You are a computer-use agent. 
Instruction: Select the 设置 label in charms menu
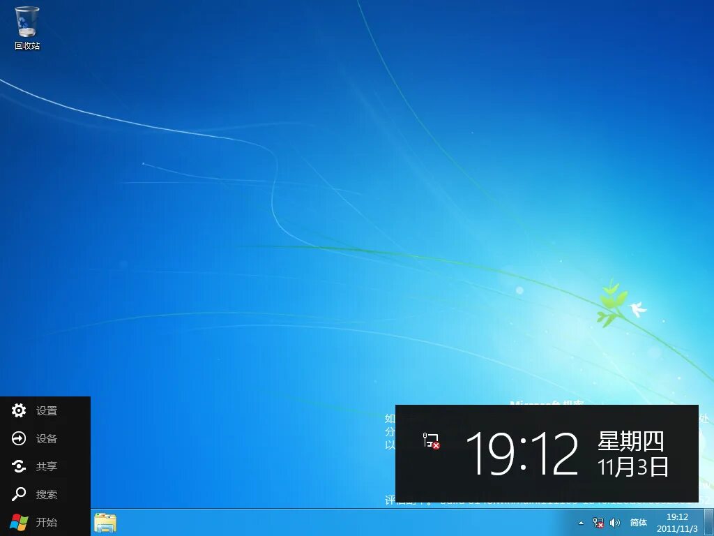tap(47, 410)
